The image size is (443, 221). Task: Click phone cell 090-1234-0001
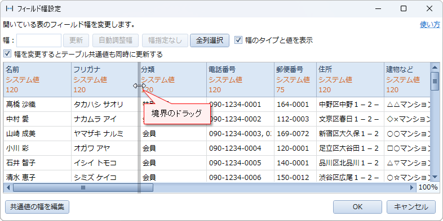pyautogui.click(x=240, y=105)
